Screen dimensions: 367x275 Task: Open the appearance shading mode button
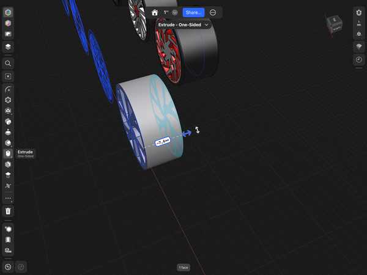click(x=359, y=47)
